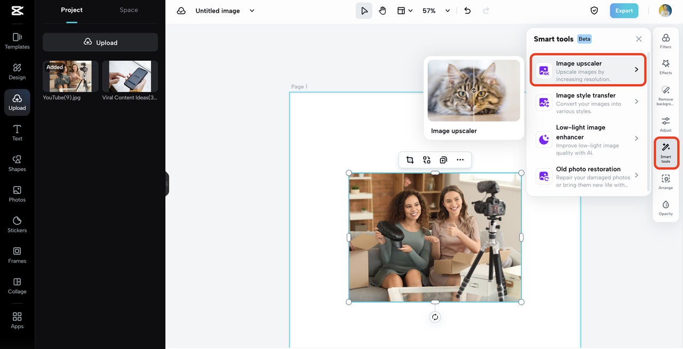Click the replace image icon
The height and width of the screenshot is (349, 683).
pos(427,160)
